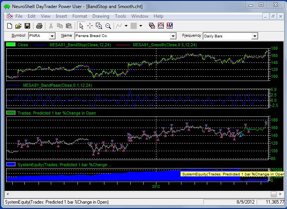The height and width of the screenshot is (209, 287).
Task: Click the New chart icon
Action: (x=10, y=26)
